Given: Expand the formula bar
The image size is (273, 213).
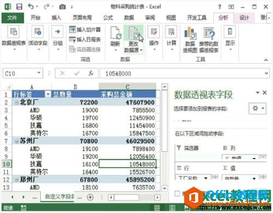Looking at the screenshot, I should pyautogui.click(x=266, y=74).
